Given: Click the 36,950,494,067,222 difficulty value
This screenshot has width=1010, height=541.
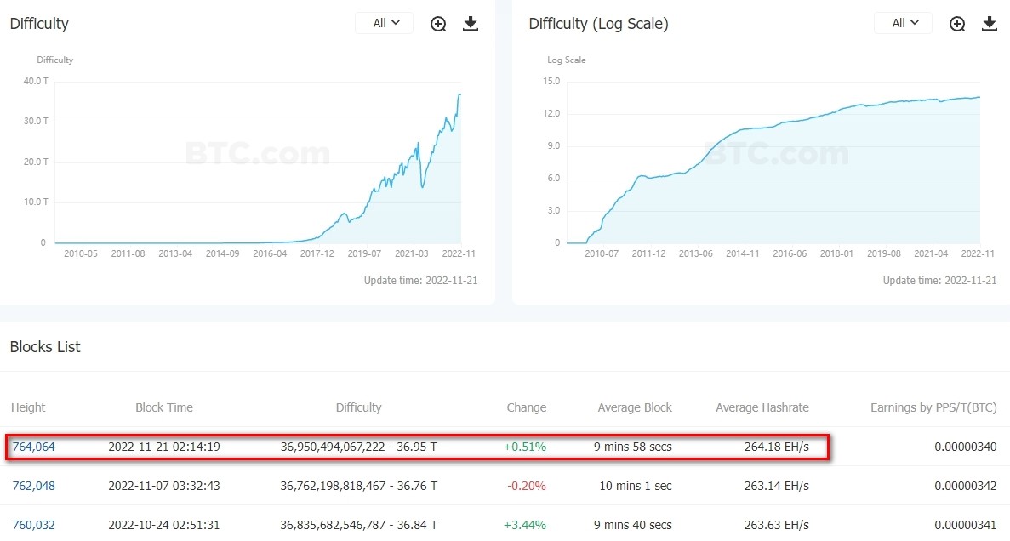Looking at the screenshot, I should tap(334, 447).
